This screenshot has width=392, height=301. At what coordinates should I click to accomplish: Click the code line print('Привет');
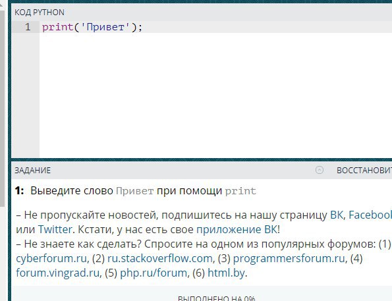[x=92, y=27]
